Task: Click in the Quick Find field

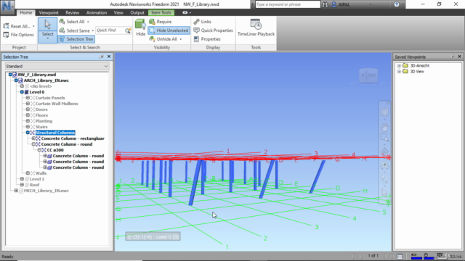Action: 110,30
